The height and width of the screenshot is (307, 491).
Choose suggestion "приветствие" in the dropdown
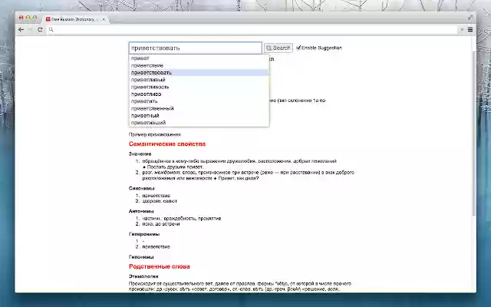point(199,65)
